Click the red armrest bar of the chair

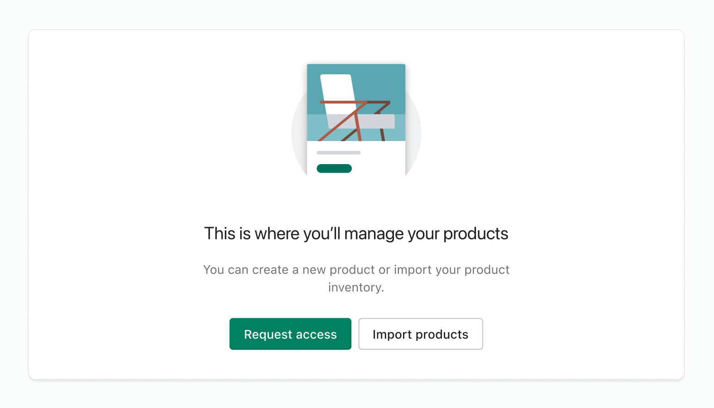340,102
